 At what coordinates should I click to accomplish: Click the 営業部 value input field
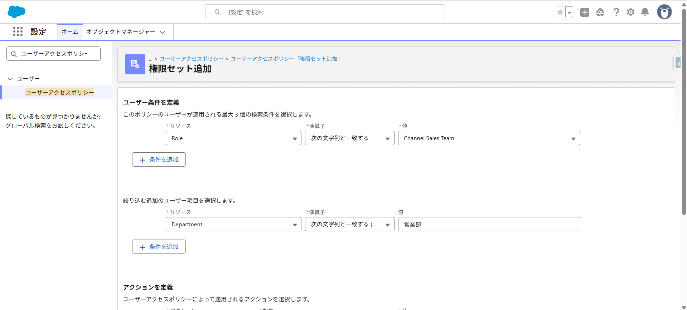[x=489, y=224]
